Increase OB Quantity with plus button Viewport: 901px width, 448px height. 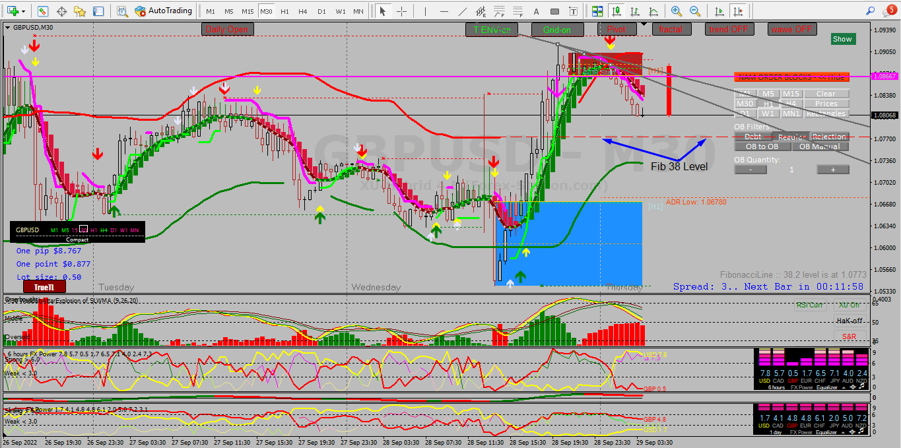[833, 170]
